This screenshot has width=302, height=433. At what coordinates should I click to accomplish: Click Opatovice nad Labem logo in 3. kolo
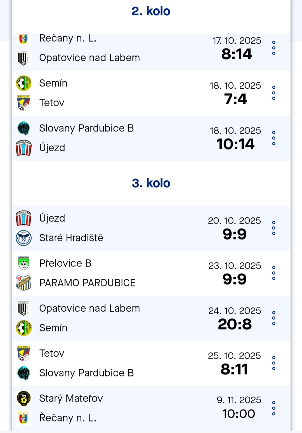23,308
